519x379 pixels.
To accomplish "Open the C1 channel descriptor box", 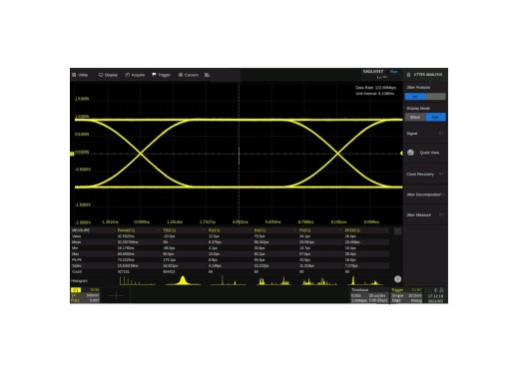I will (x=85, y=295).
